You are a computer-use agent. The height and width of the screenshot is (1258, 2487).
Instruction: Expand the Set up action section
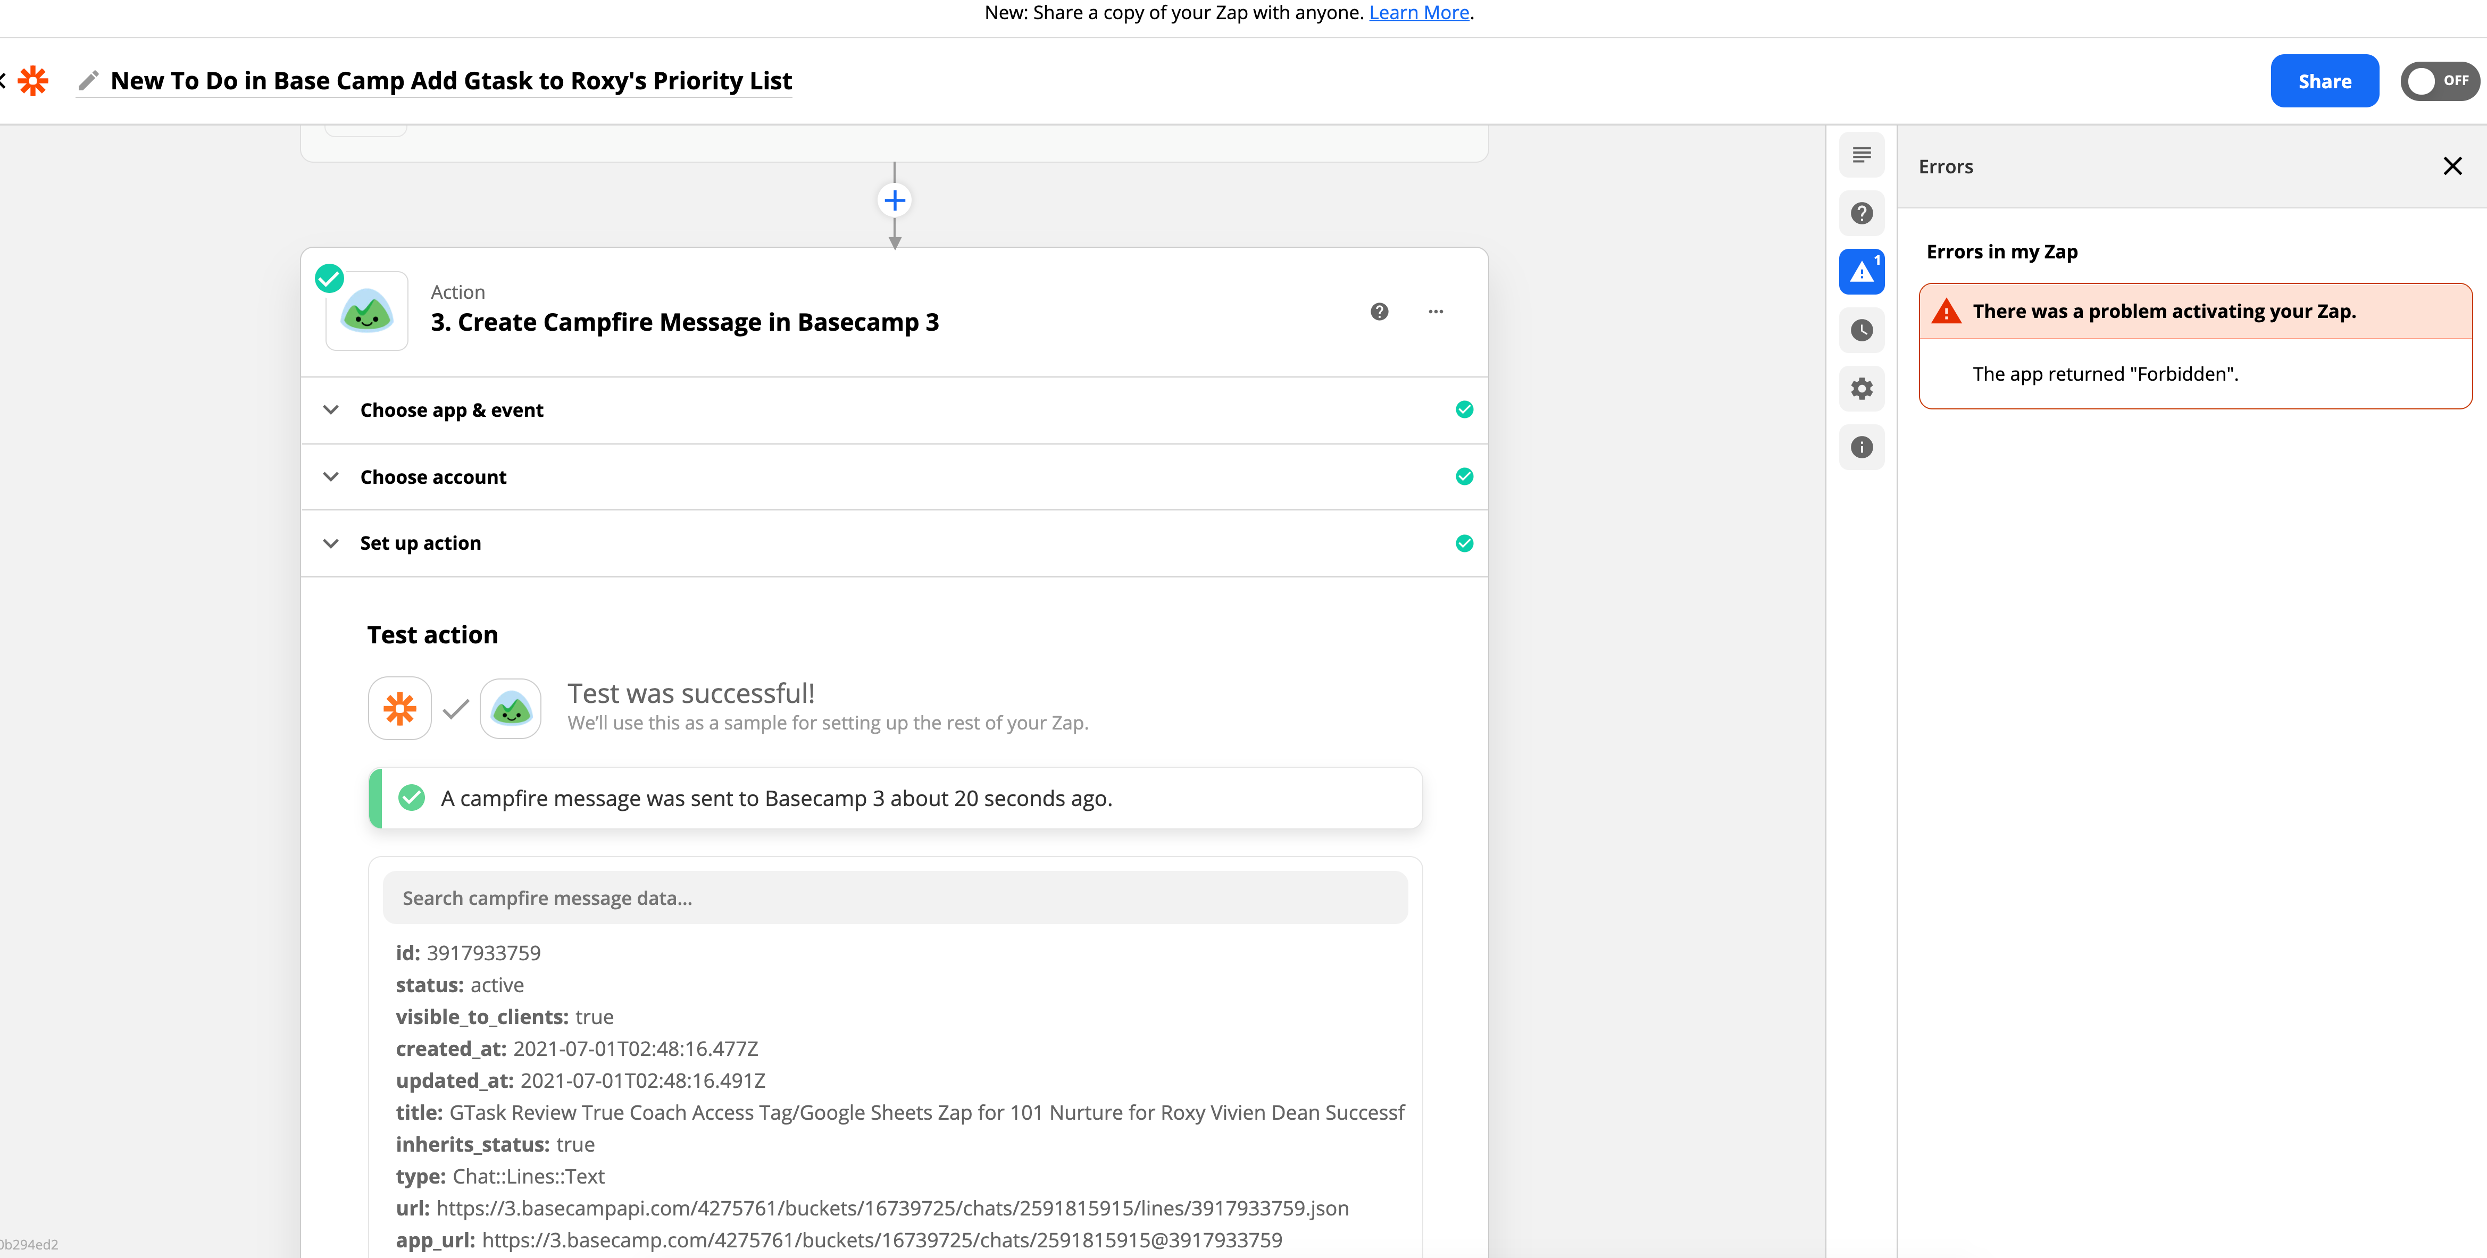894,543
